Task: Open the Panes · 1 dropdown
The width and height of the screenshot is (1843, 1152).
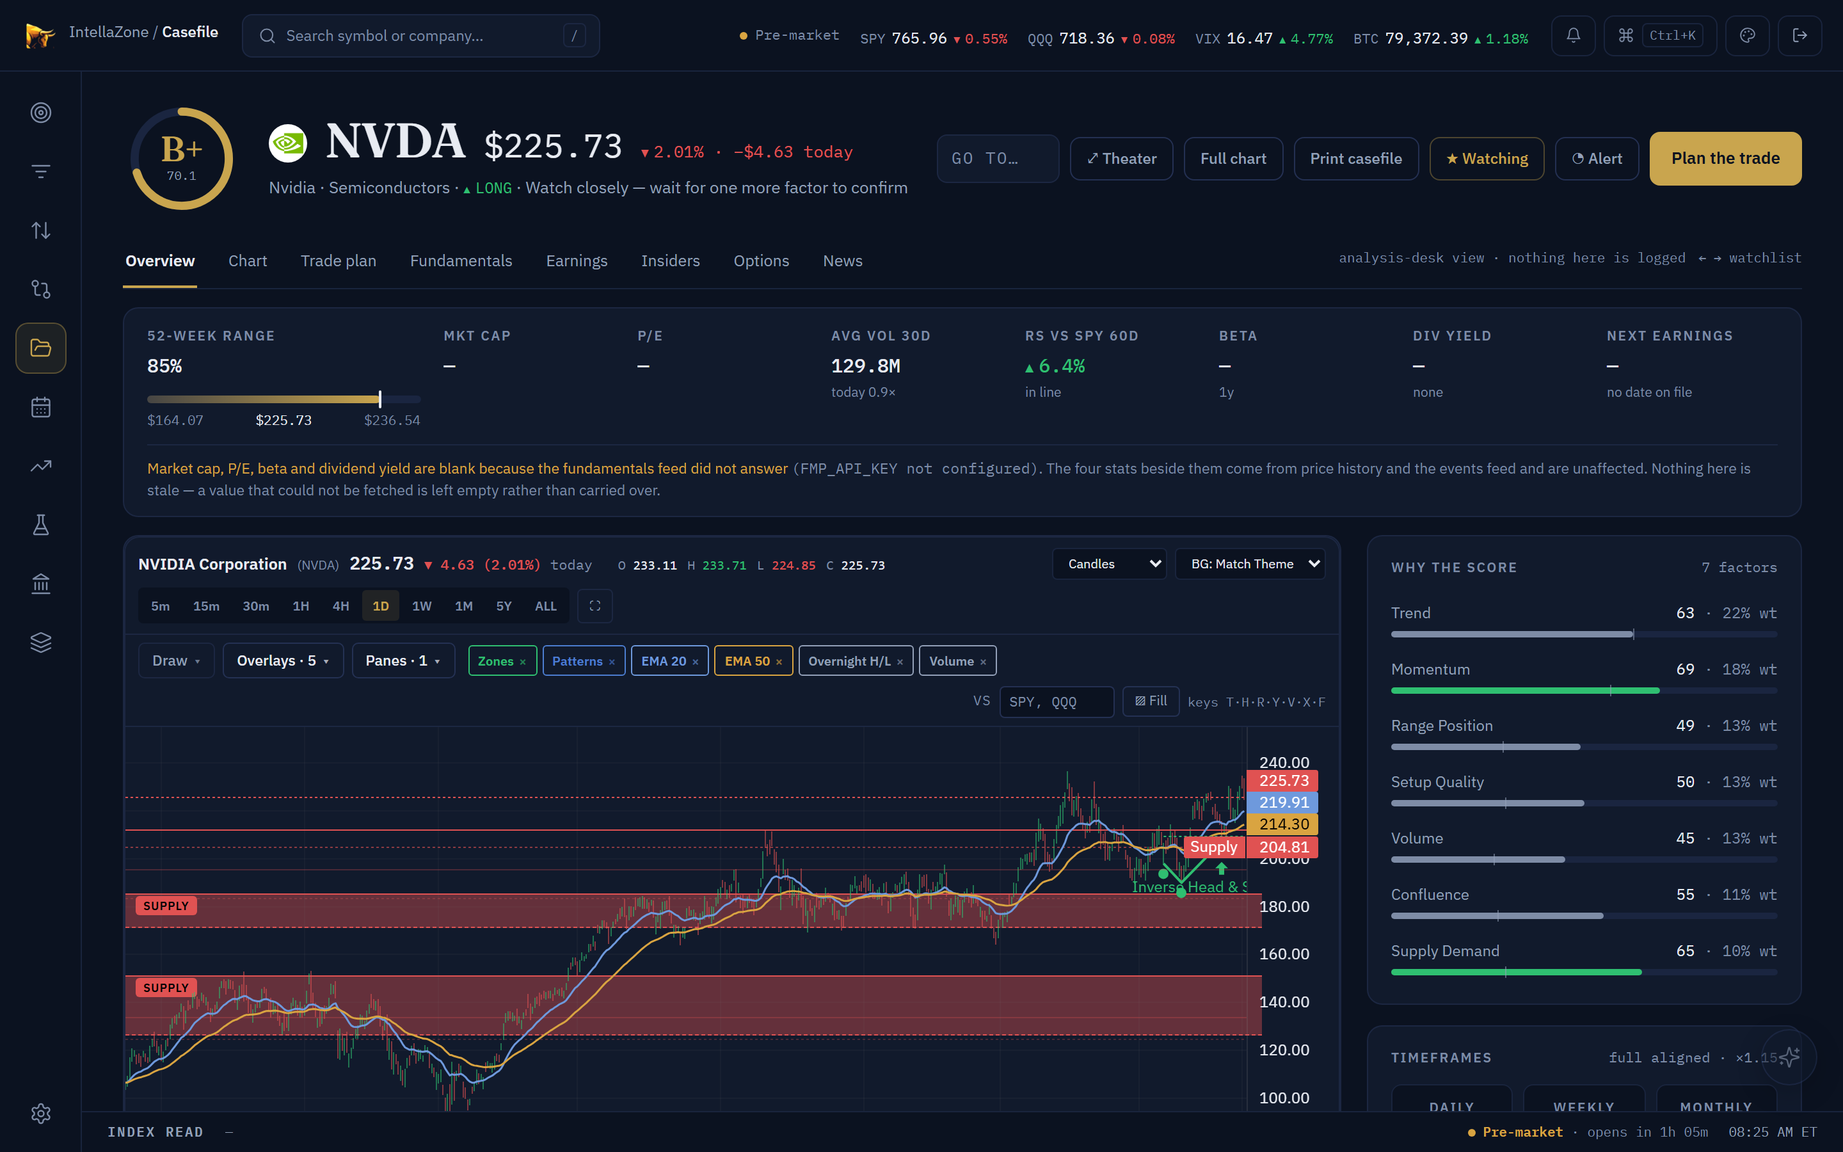Action: coord(403,660)
